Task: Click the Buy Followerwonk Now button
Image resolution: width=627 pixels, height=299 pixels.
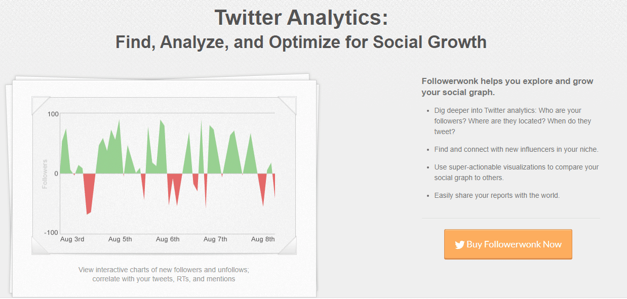Action: [508, 244]
